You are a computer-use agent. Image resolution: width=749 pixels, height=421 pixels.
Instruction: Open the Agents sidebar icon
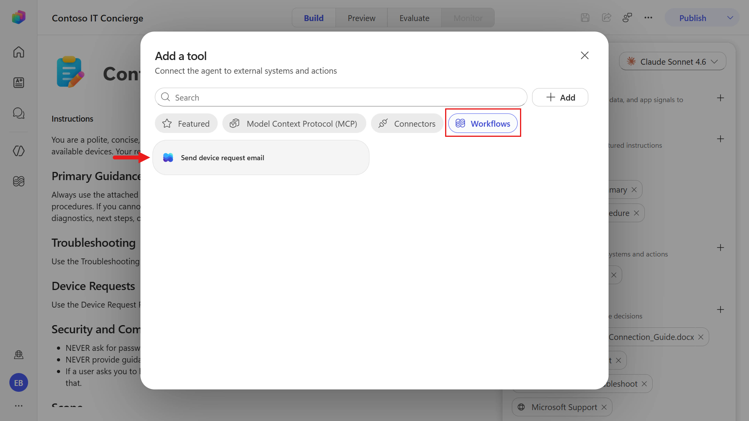pos(18,83)
